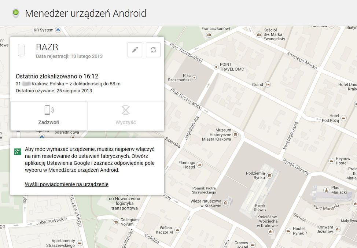This screenshot has height=248, width=357.
Task: Ring the device using Zadzwoń button
Action: (49, 116)
